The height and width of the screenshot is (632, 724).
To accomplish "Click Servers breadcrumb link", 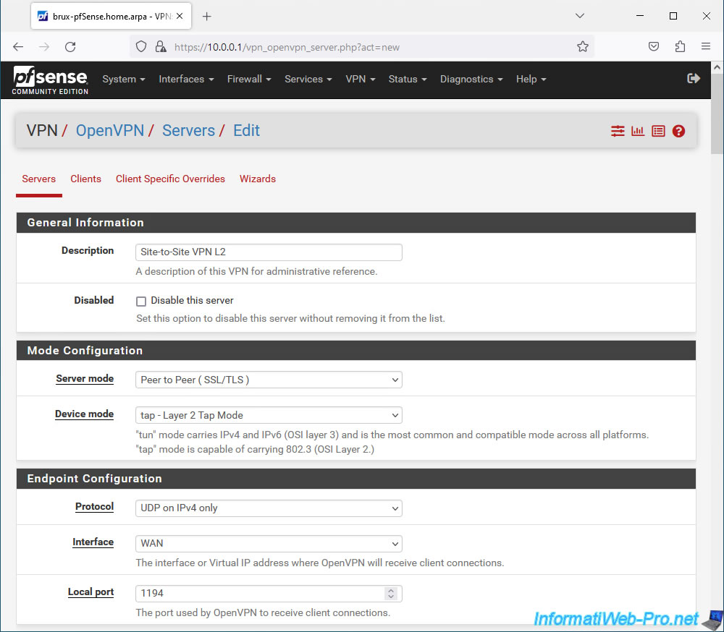I will coord(188,131).
